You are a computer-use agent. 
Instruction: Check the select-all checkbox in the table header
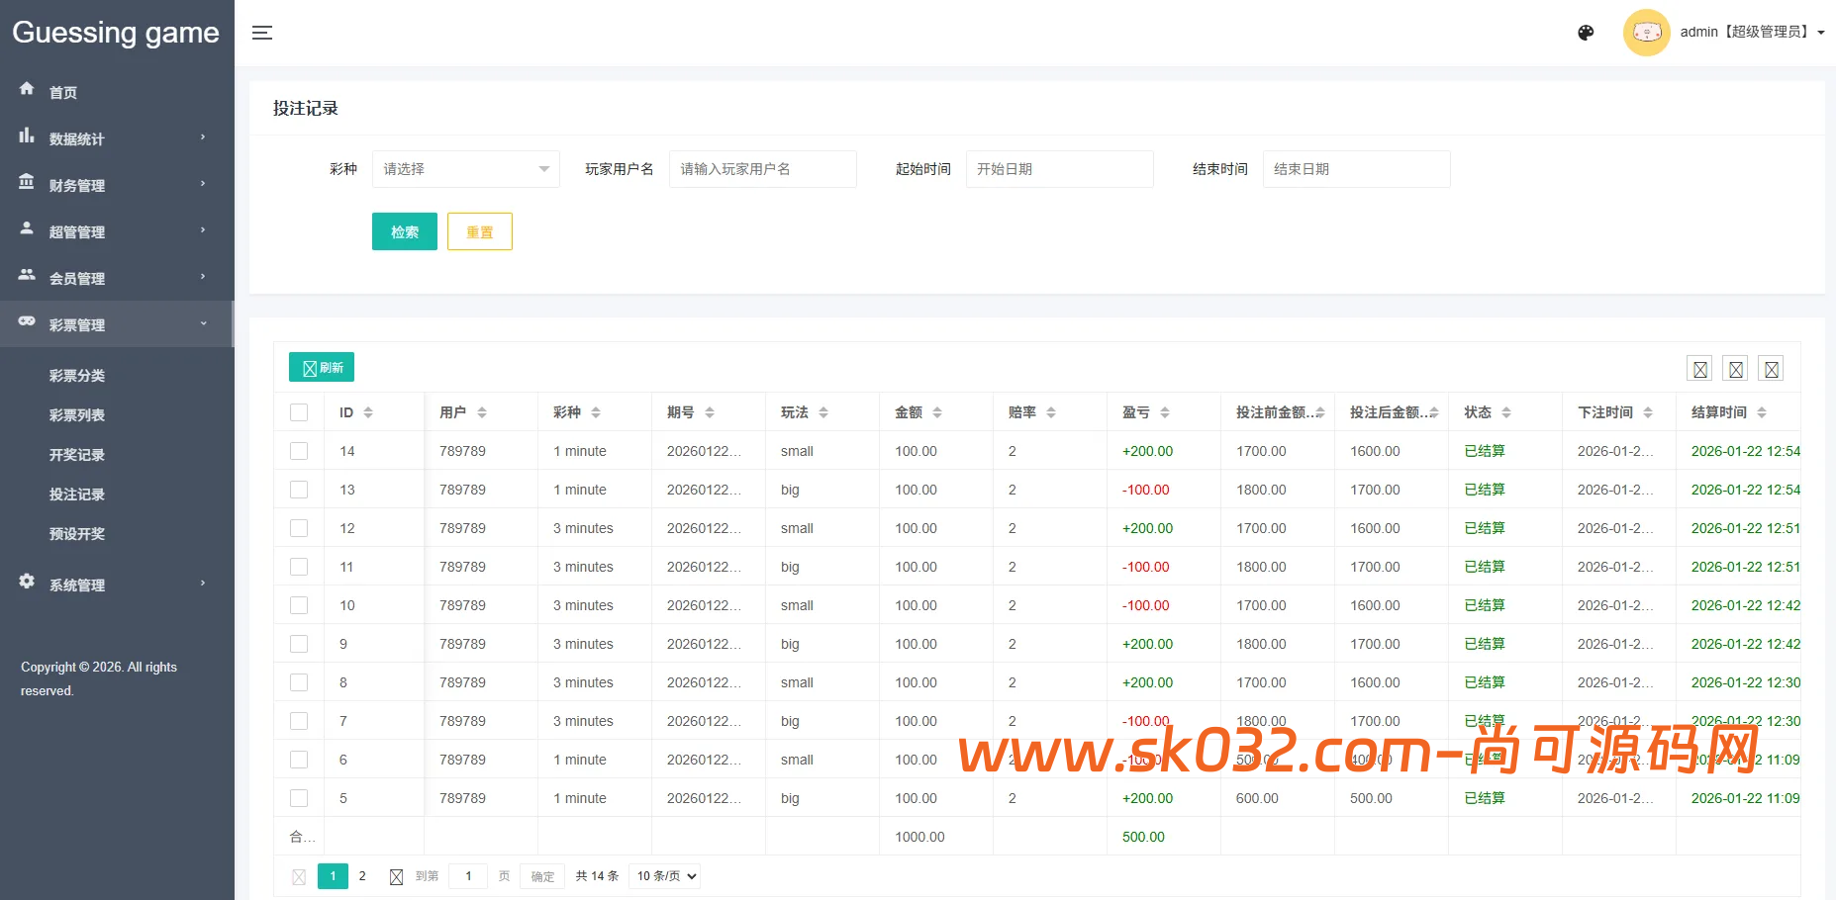299,411
